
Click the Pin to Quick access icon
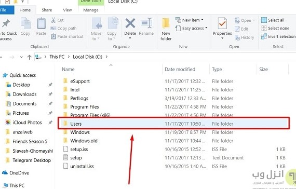(6, 23)
